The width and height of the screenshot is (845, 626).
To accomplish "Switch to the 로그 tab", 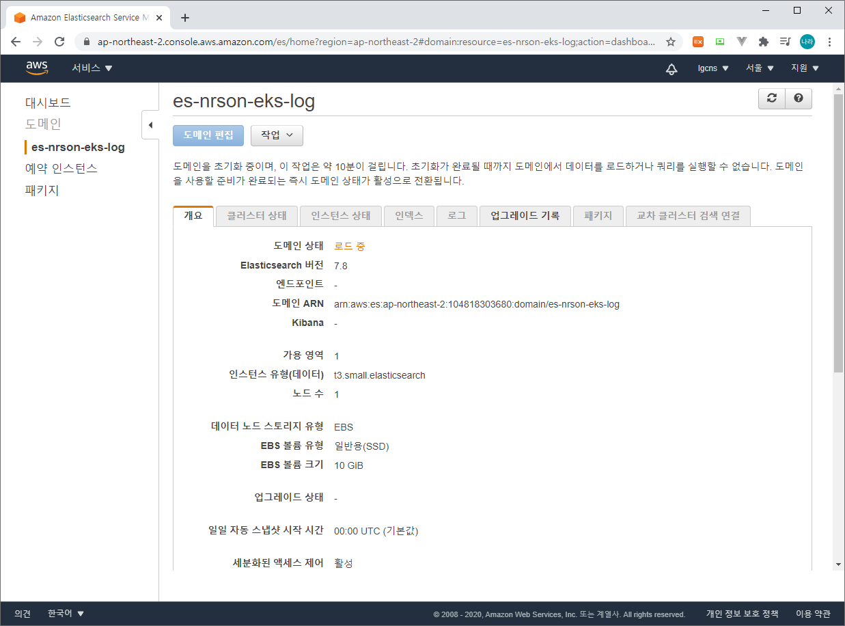I will (x=457, y=216).
